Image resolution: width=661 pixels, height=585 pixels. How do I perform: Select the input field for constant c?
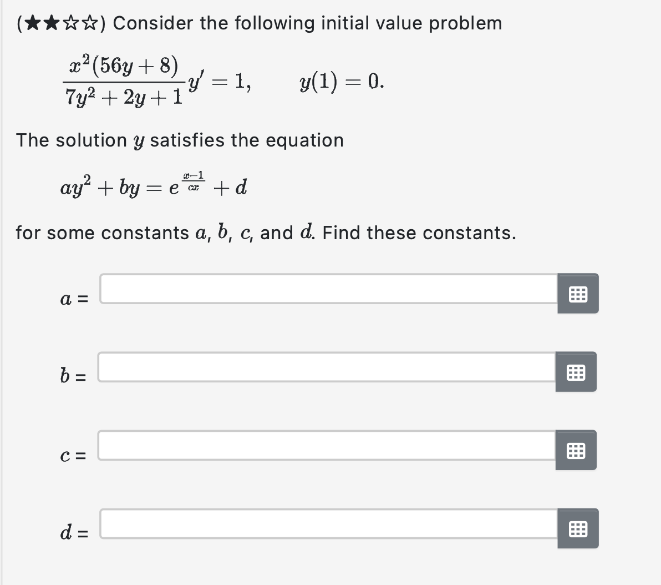pos(327,451)
